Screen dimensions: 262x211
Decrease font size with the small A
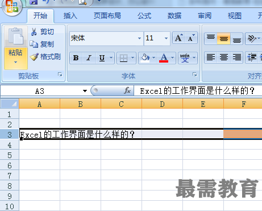(191, 38)
